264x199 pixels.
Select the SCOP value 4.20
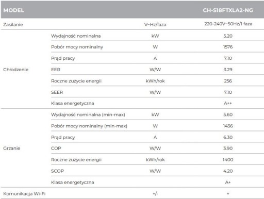pos(228,171)
